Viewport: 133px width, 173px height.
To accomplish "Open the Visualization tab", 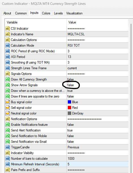I will [74, 13].
